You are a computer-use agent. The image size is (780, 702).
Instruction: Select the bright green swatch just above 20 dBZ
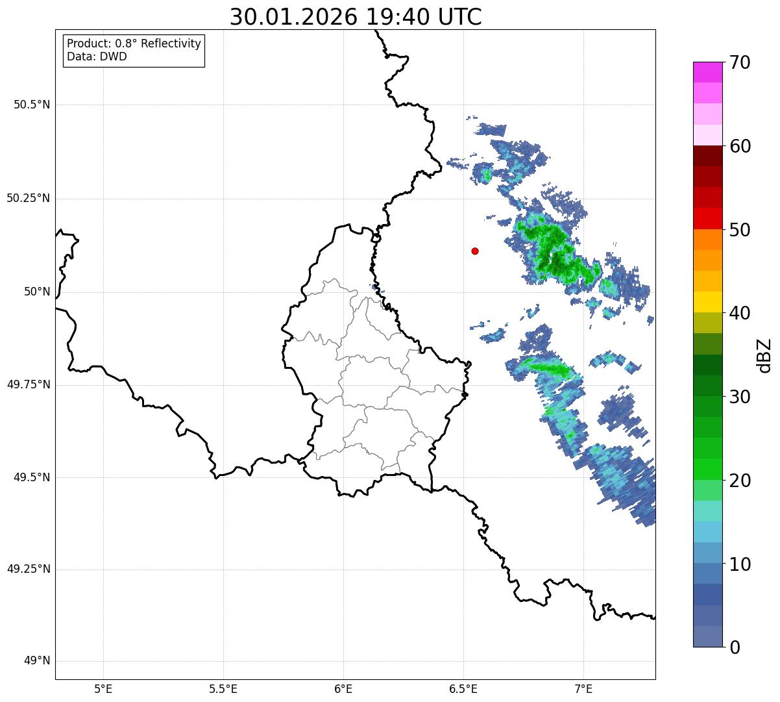[x=708, y=470]
